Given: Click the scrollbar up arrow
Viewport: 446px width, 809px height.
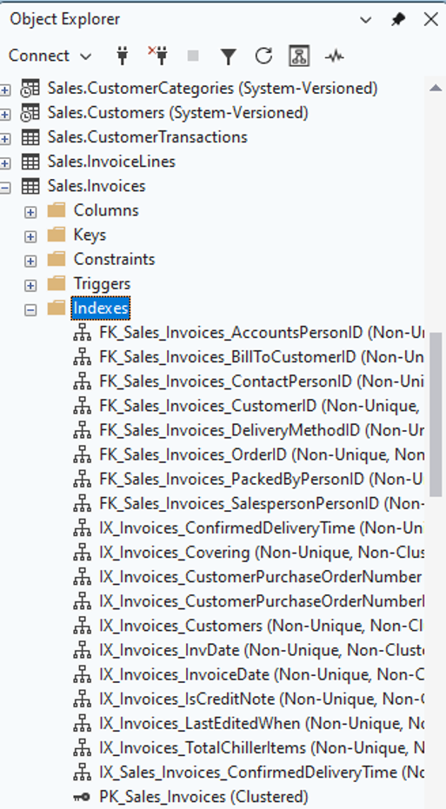Looking at the screenshot, I should click(436, 89).
